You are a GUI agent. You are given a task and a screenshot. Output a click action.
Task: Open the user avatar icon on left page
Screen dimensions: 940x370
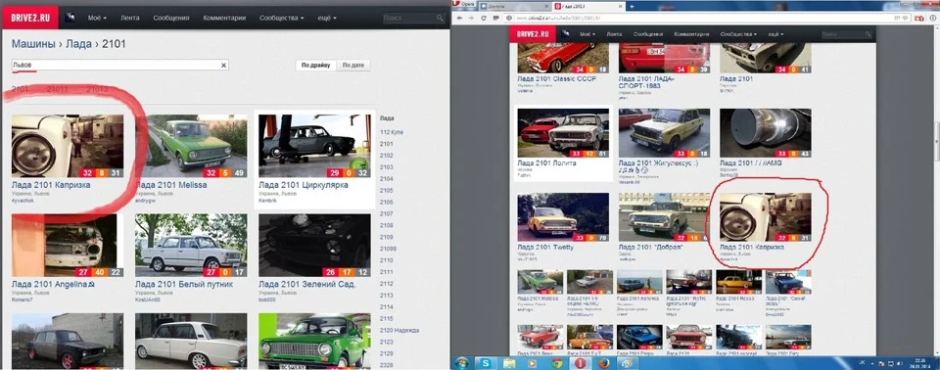coord(70,18)
